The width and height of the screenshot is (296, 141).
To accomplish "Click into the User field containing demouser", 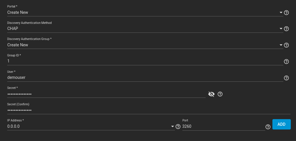I will pos(145,77).
